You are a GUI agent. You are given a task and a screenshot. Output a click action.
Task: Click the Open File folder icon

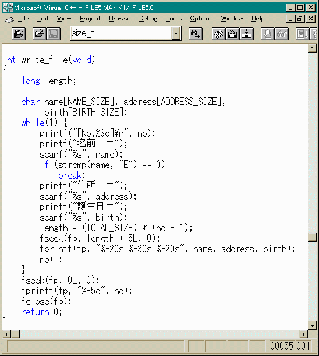point(40,34)
